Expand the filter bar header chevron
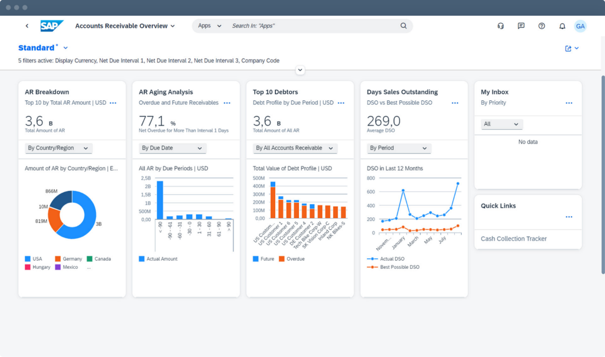605x357 pixels. point(300,70)
